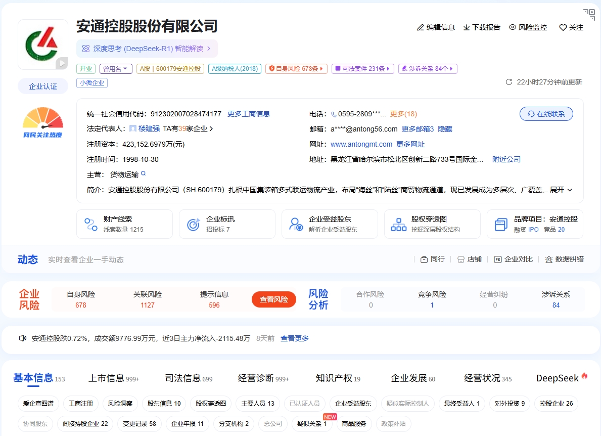Select 主要人员 13 chip
Viewport: 601px width, 436px height.
258,404
